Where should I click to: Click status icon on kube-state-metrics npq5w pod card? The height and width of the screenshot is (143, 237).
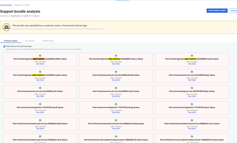pos(40,72)
